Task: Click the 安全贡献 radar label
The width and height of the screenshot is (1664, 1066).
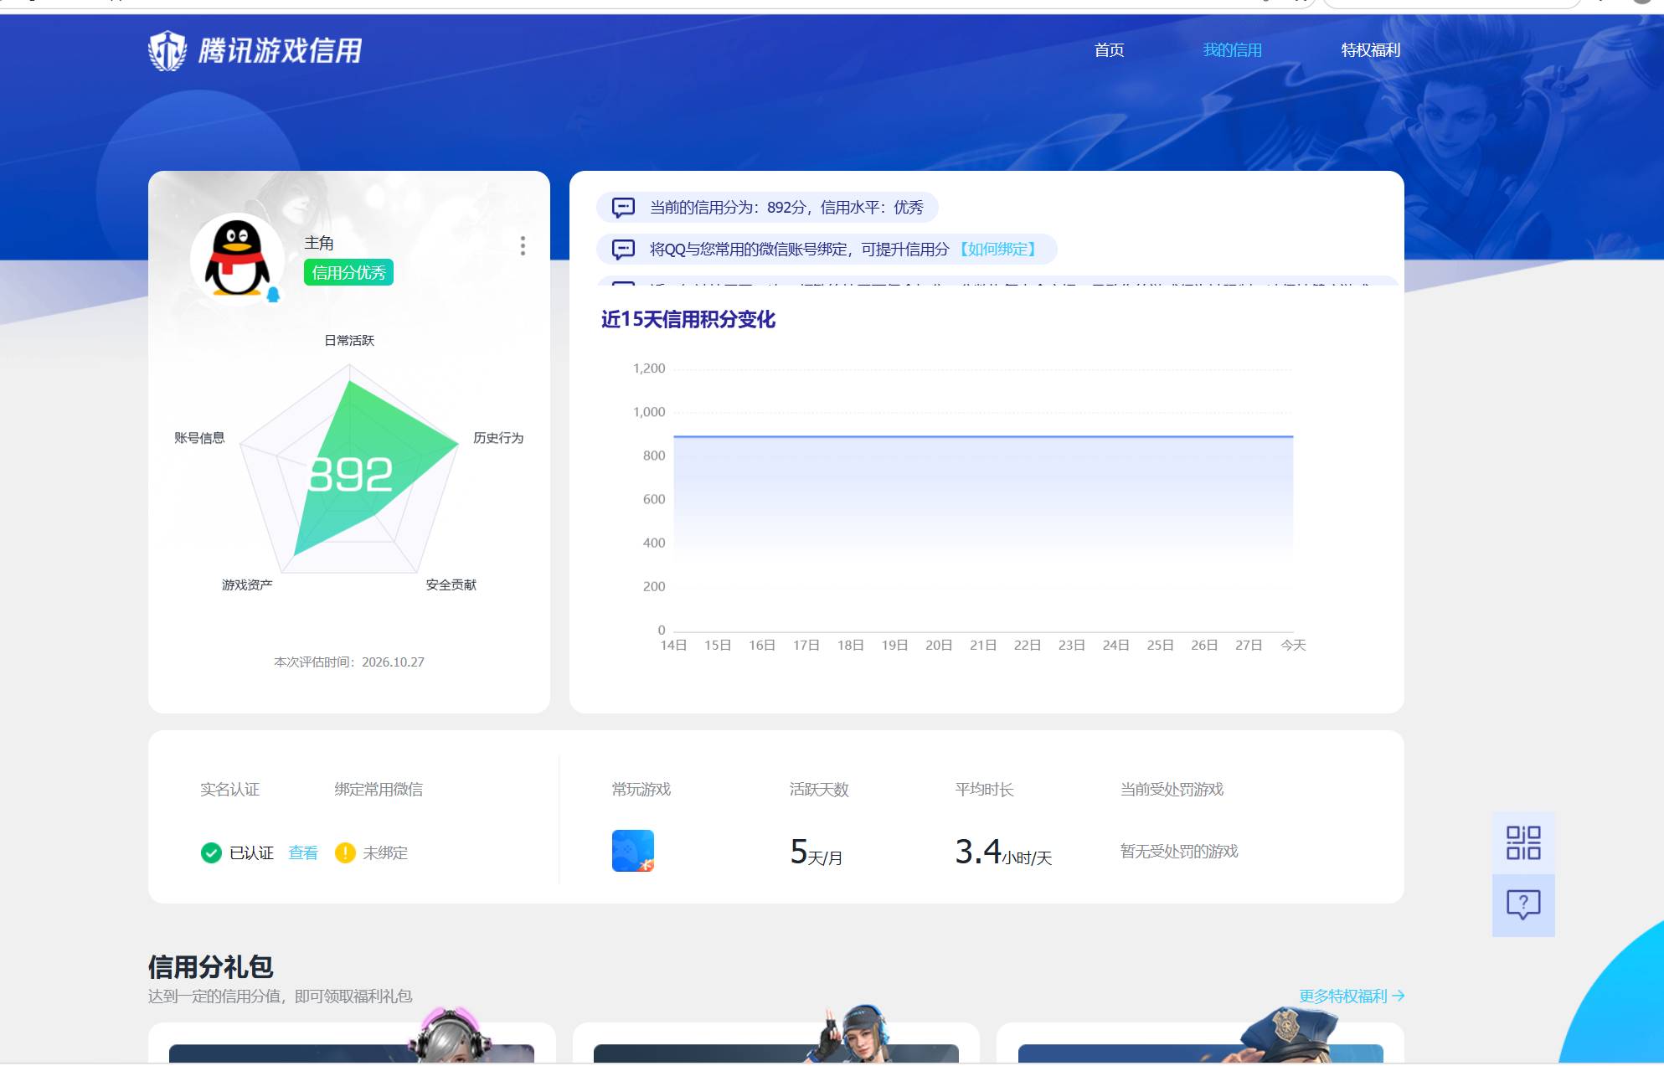Action: coord(451,584)
